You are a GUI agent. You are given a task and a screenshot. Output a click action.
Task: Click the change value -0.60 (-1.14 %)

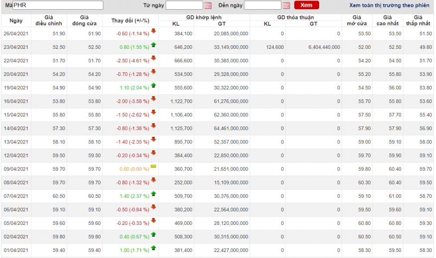(x=133, y=34)
